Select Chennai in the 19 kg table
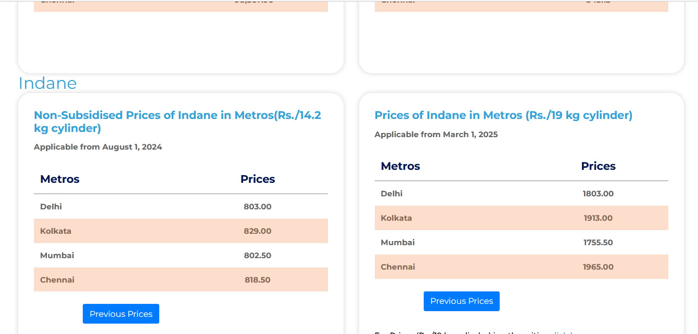698x334 pixels. 398,267
